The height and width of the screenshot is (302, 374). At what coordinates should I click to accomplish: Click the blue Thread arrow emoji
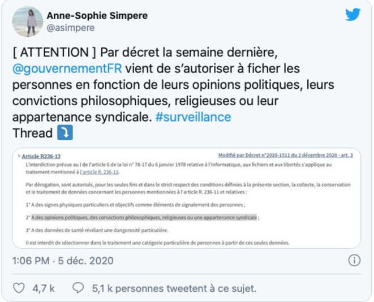(x=63, y=133)
